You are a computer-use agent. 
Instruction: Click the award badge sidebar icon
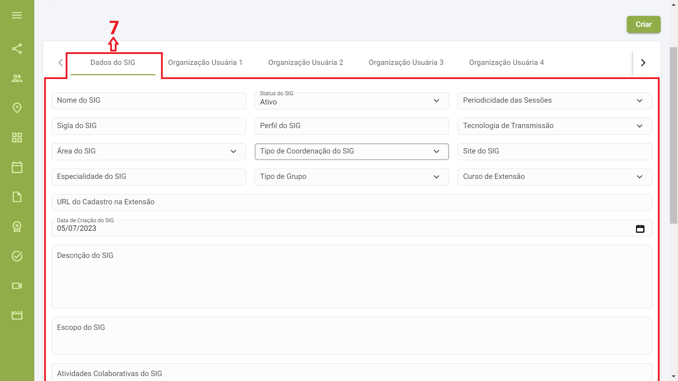point(17,226)
